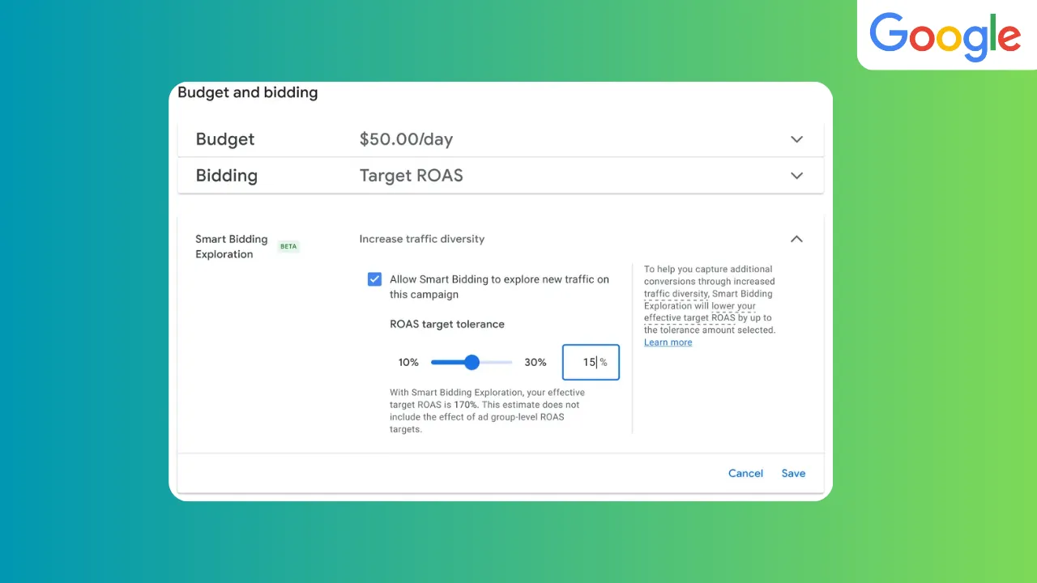
Task: Click the Budget and bidding heading
Action: coord(248,92)
